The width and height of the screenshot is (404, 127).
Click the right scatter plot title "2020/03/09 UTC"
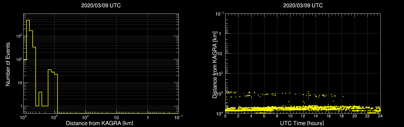point(303,6)
